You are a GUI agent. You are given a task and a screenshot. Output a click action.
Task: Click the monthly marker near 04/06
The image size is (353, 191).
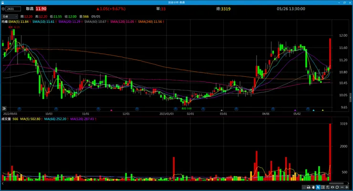pos(273,109)
